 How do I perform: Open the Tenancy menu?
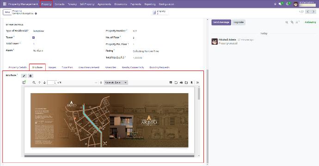72,4
